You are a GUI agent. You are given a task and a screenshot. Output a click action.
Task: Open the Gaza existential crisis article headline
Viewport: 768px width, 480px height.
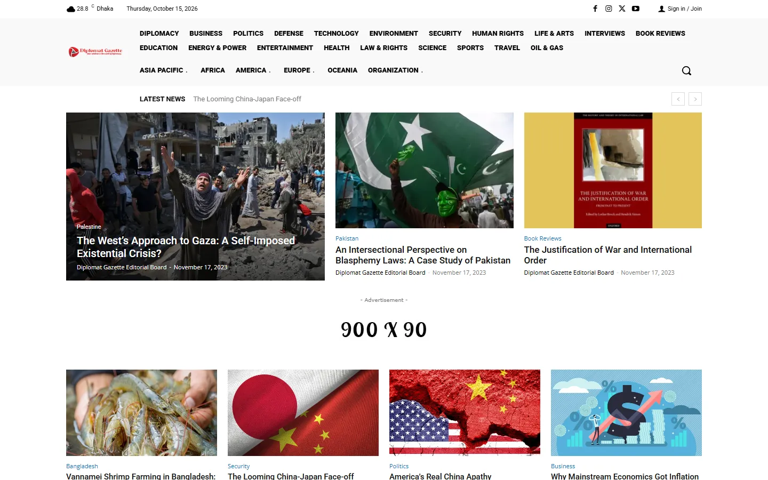point(186,247)
